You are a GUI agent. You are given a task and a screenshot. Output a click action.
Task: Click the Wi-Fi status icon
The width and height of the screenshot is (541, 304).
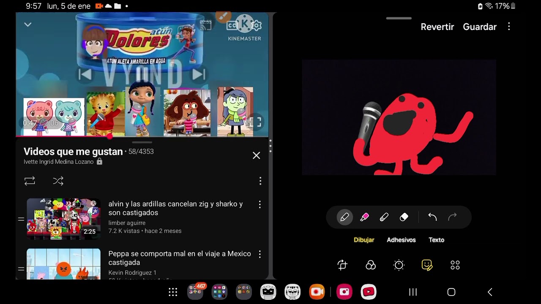point(489,6)
